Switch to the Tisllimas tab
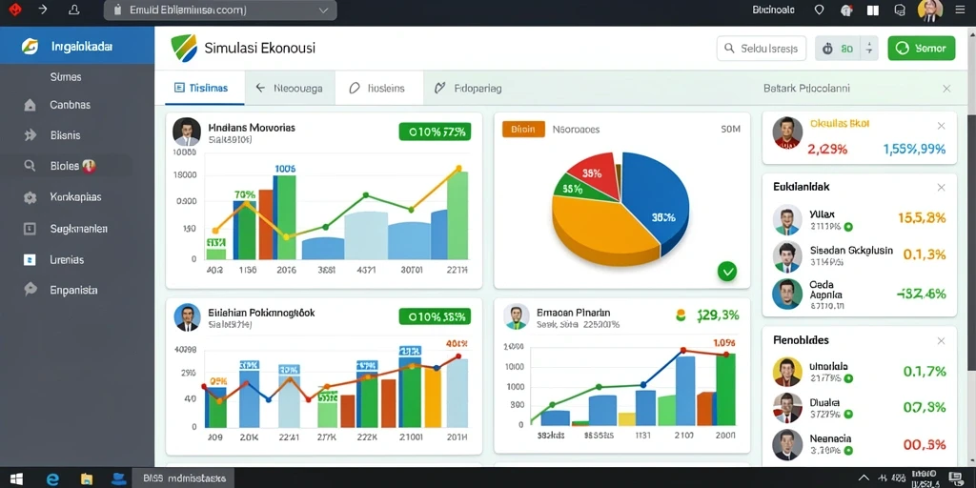 [x=200, y=88]
